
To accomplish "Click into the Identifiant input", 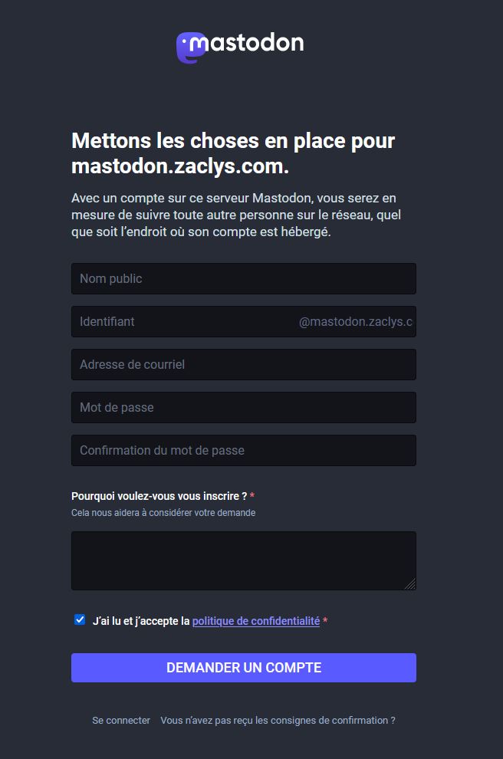I will coord(184,322).
